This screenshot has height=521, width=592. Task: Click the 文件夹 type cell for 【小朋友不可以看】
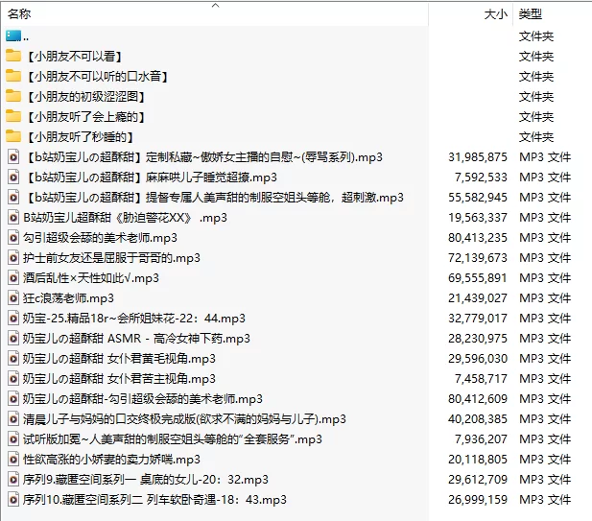pos(536,57)
